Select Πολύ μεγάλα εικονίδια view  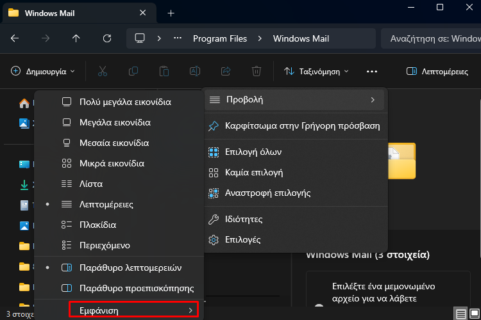coord(119,102)
